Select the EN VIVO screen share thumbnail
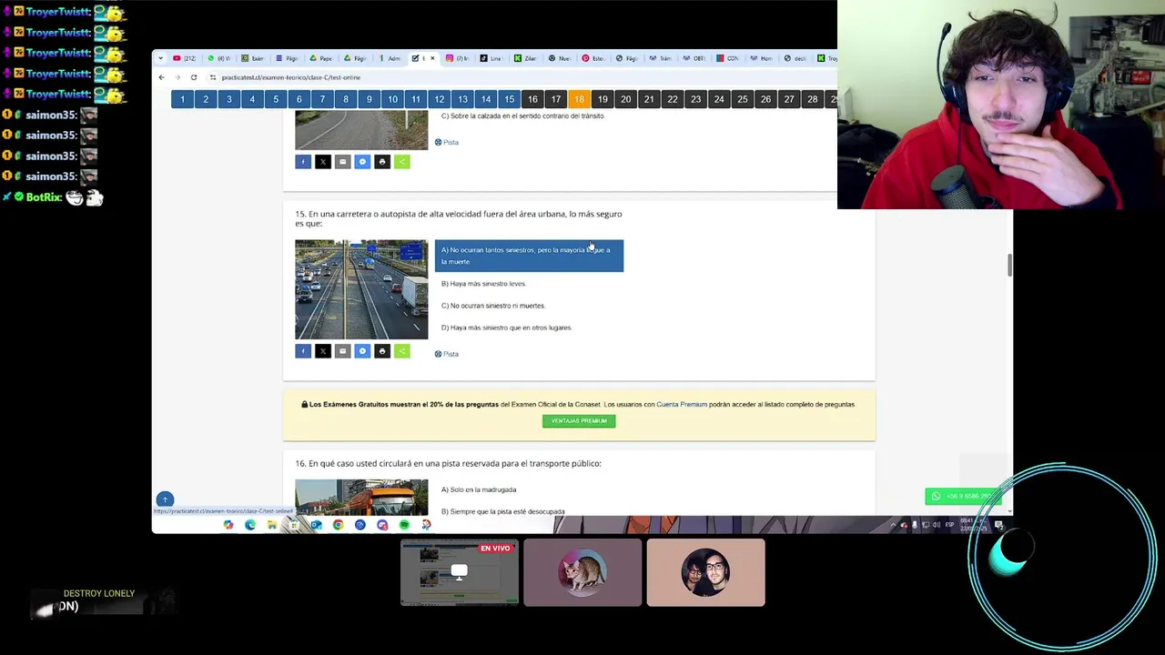The image size is (1165, 655). pyautogui.click(x=460, y=572)
